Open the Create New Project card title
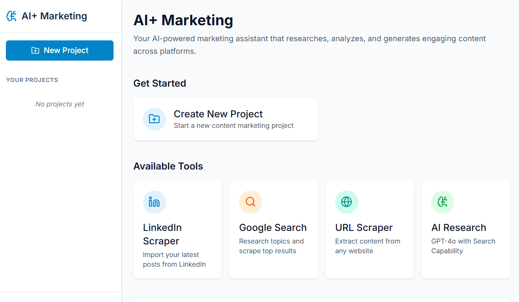 click(218, 114)
